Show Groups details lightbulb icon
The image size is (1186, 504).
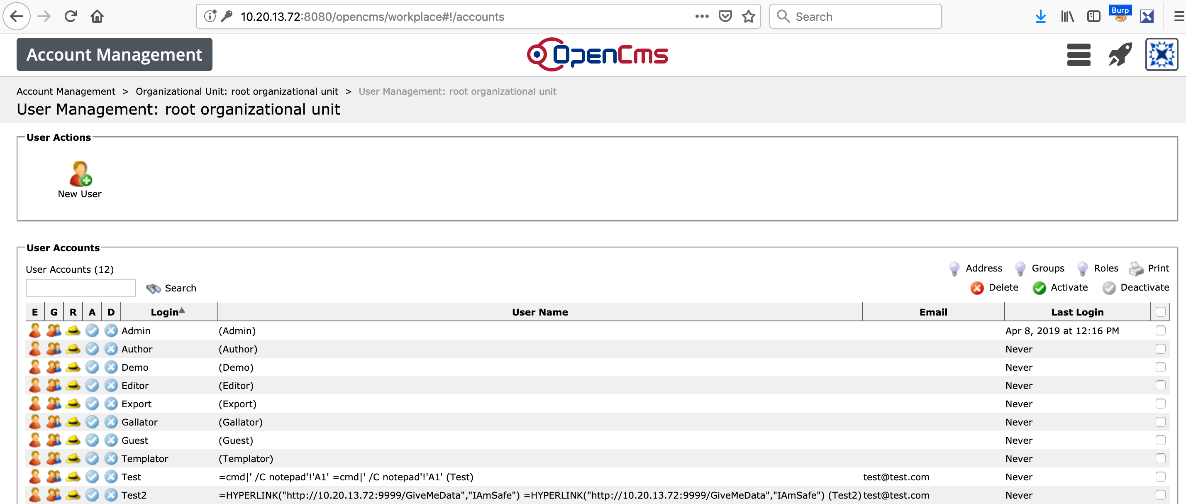tap(1020, 269)
